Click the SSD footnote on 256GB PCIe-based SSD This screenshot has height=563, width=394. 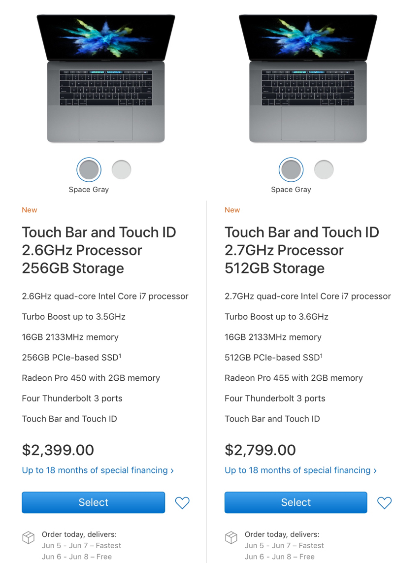click(120, 356)
